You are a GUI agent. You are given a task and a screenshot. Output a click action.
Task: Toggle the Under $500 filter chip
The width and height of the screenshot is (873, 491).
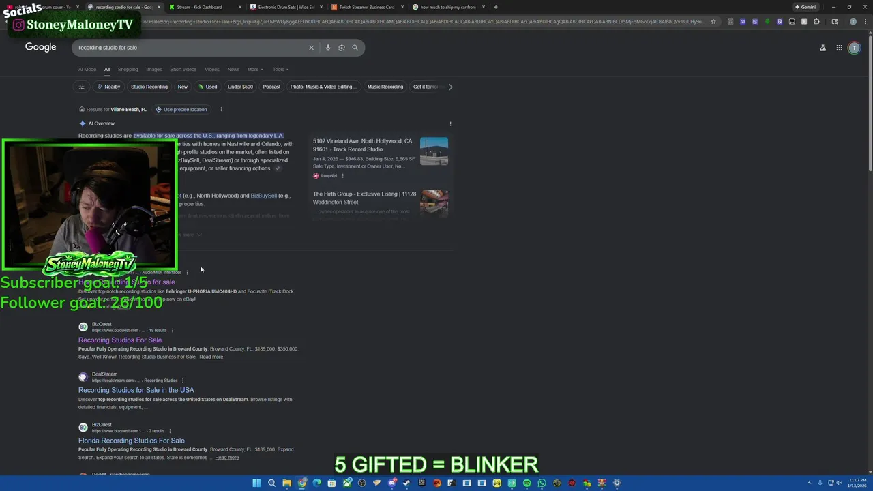coord(240,87)
